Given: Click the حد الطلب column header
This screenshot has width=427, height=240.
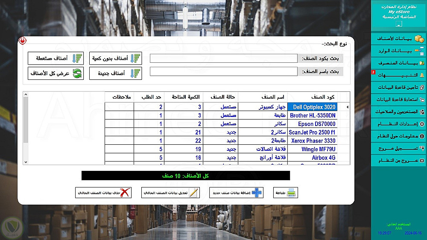Looking at the screenshot, I should coord(149,97).
